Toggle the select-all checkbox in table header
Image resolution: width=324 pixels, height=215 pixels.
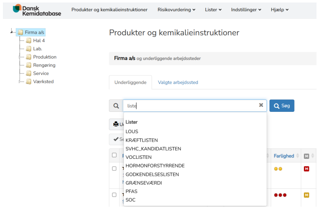tap(114, 155)
